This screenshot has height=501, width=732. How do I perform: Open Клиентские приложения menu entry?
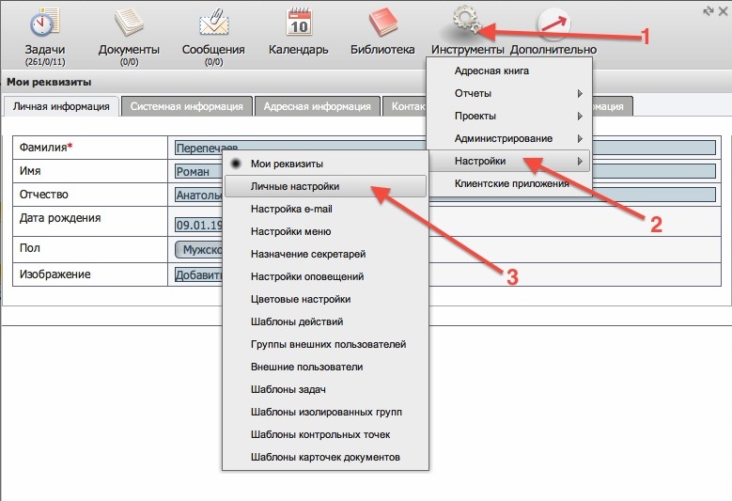pos(511,184)
